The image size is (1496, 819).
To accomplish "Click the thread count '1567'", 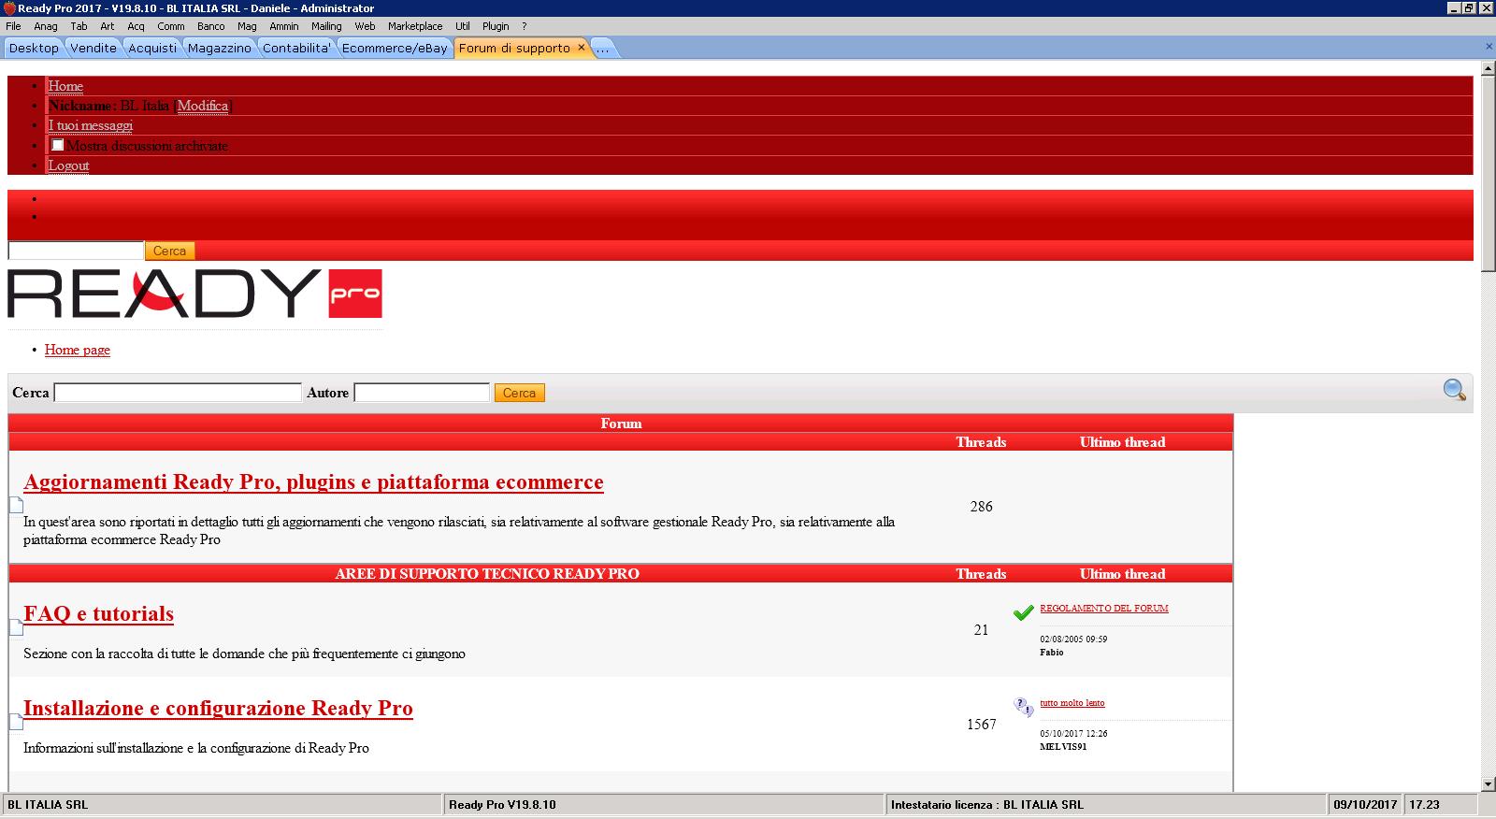I will click(981, 725).
